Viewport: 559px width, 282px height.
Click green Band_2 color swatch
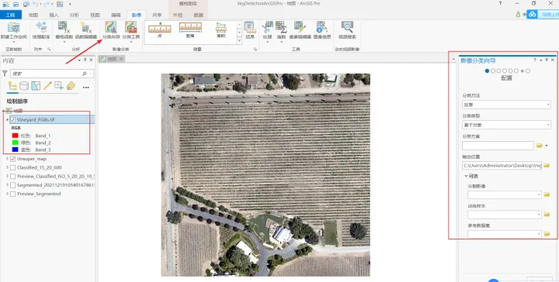point(15,143)
